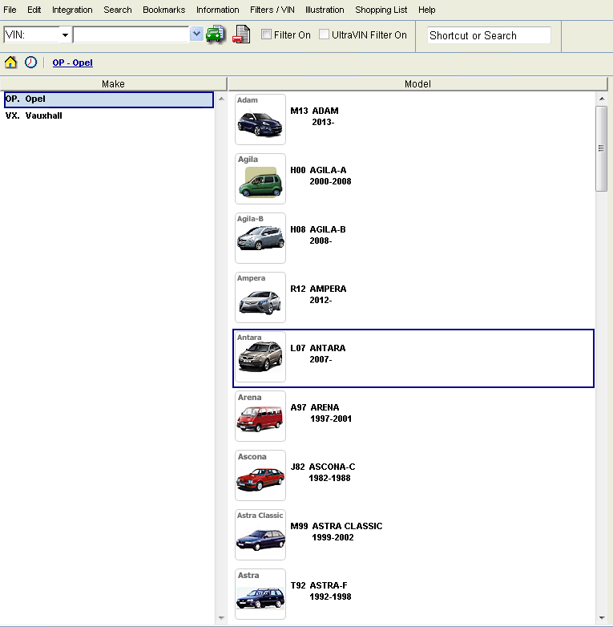Choose the Ampera car image
The image size is (613, 627).
[260, 297]
